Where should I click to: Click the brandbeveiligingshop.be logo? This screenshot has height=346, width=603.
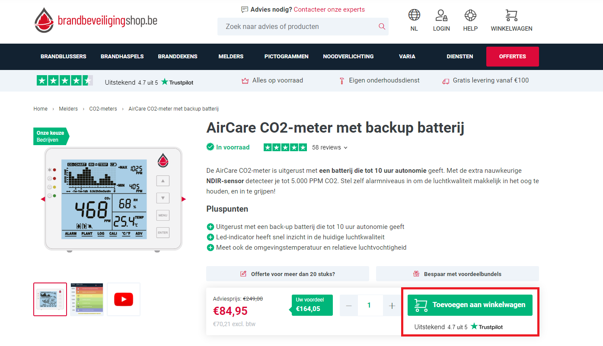[x=96, y=20]
